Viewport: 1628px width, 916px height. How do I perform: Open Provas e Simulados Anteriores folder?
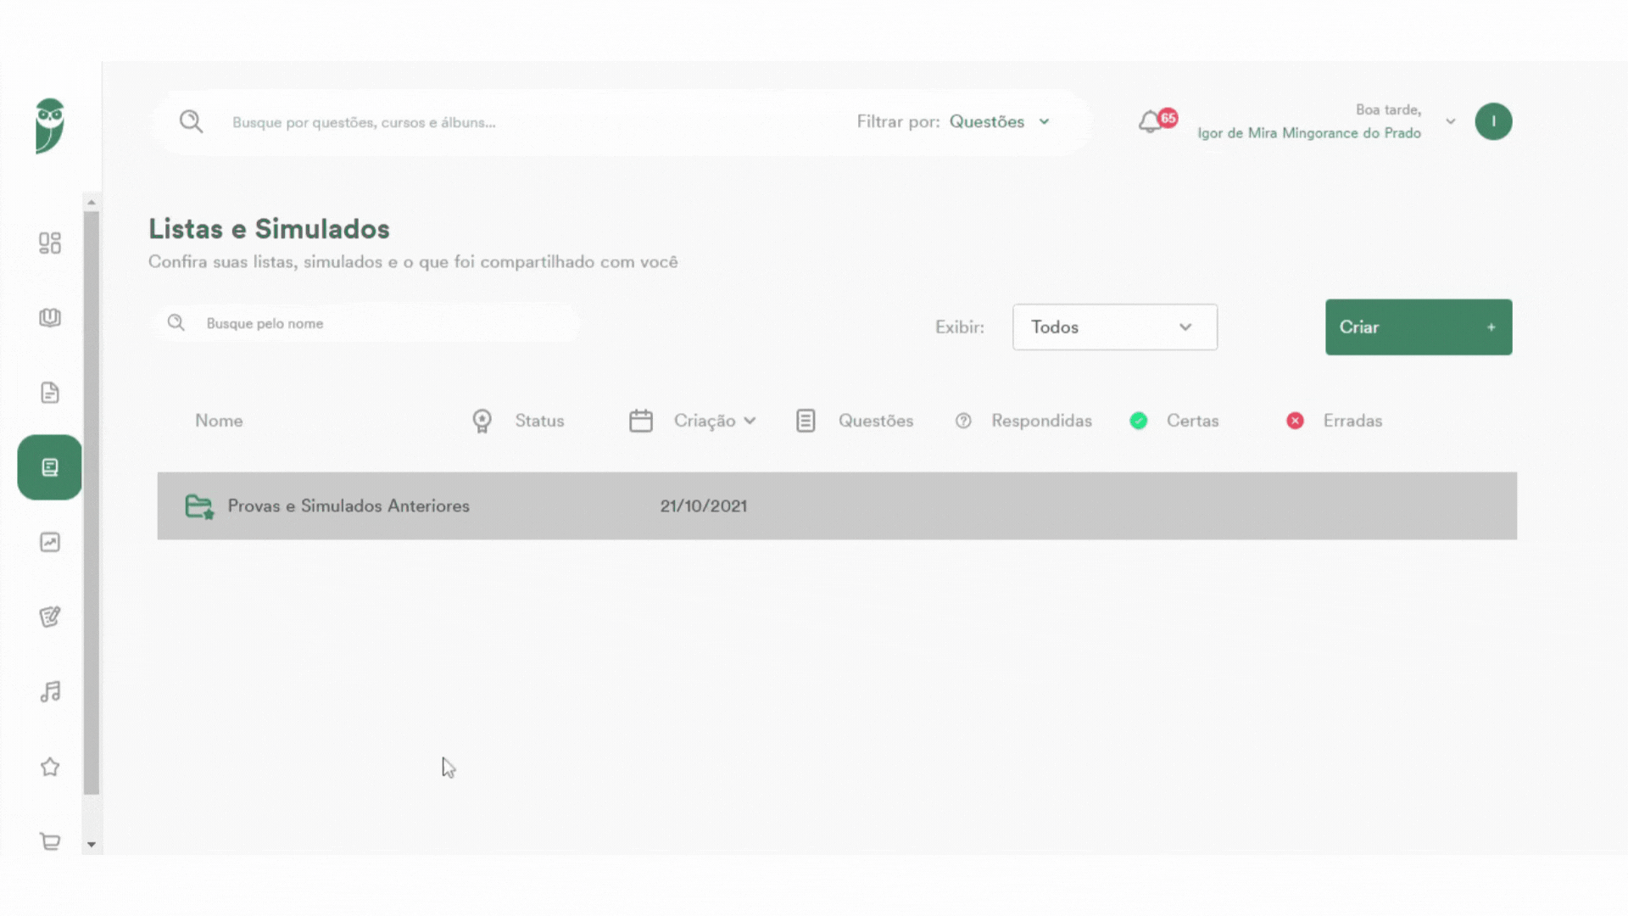pyautogui.click(x=837, y=506)
